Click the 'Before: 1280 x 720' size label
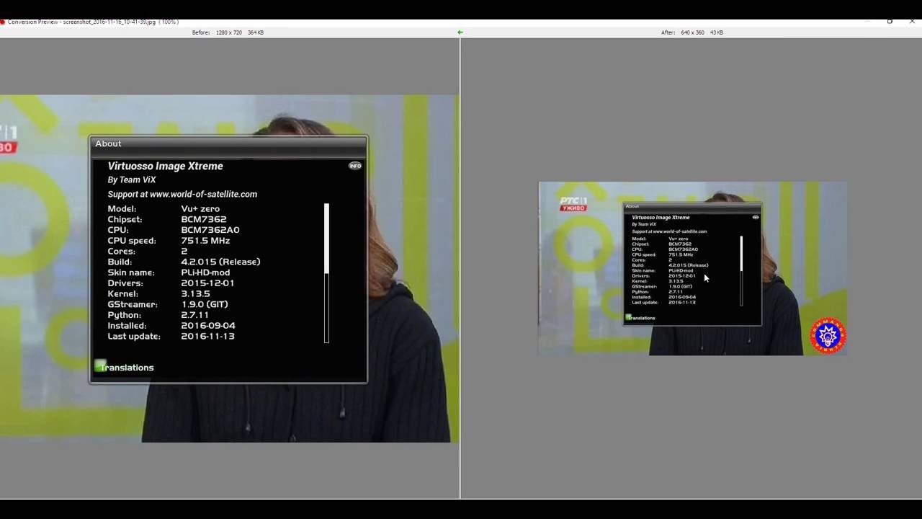 [217, 32]
